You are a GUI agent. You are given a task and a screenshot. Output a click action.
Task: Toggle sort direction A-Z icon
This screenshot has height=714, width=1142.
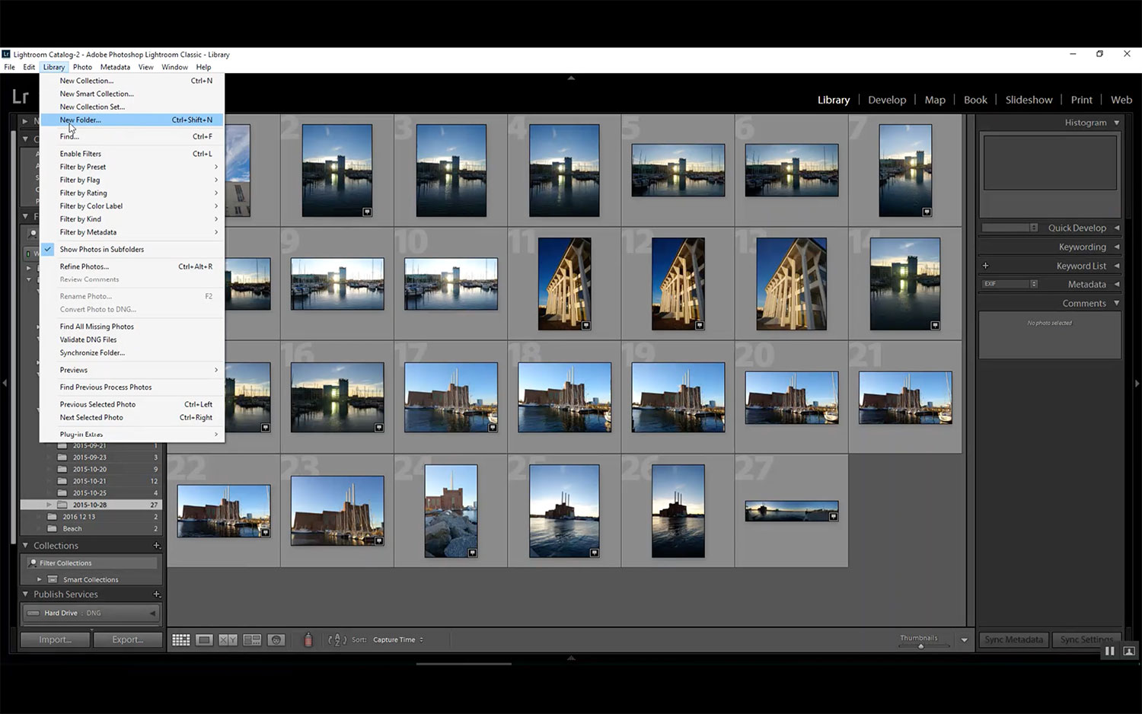337,640
